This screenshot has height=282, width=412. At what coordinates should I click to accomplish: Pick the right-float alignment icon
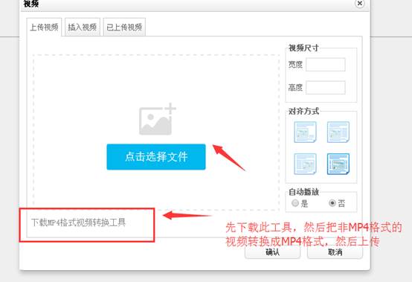pos(305,164)
